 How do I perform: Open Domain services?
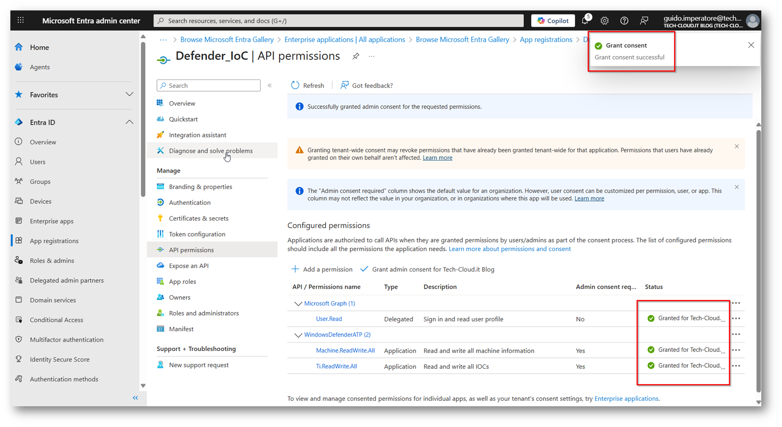[53, 300]
